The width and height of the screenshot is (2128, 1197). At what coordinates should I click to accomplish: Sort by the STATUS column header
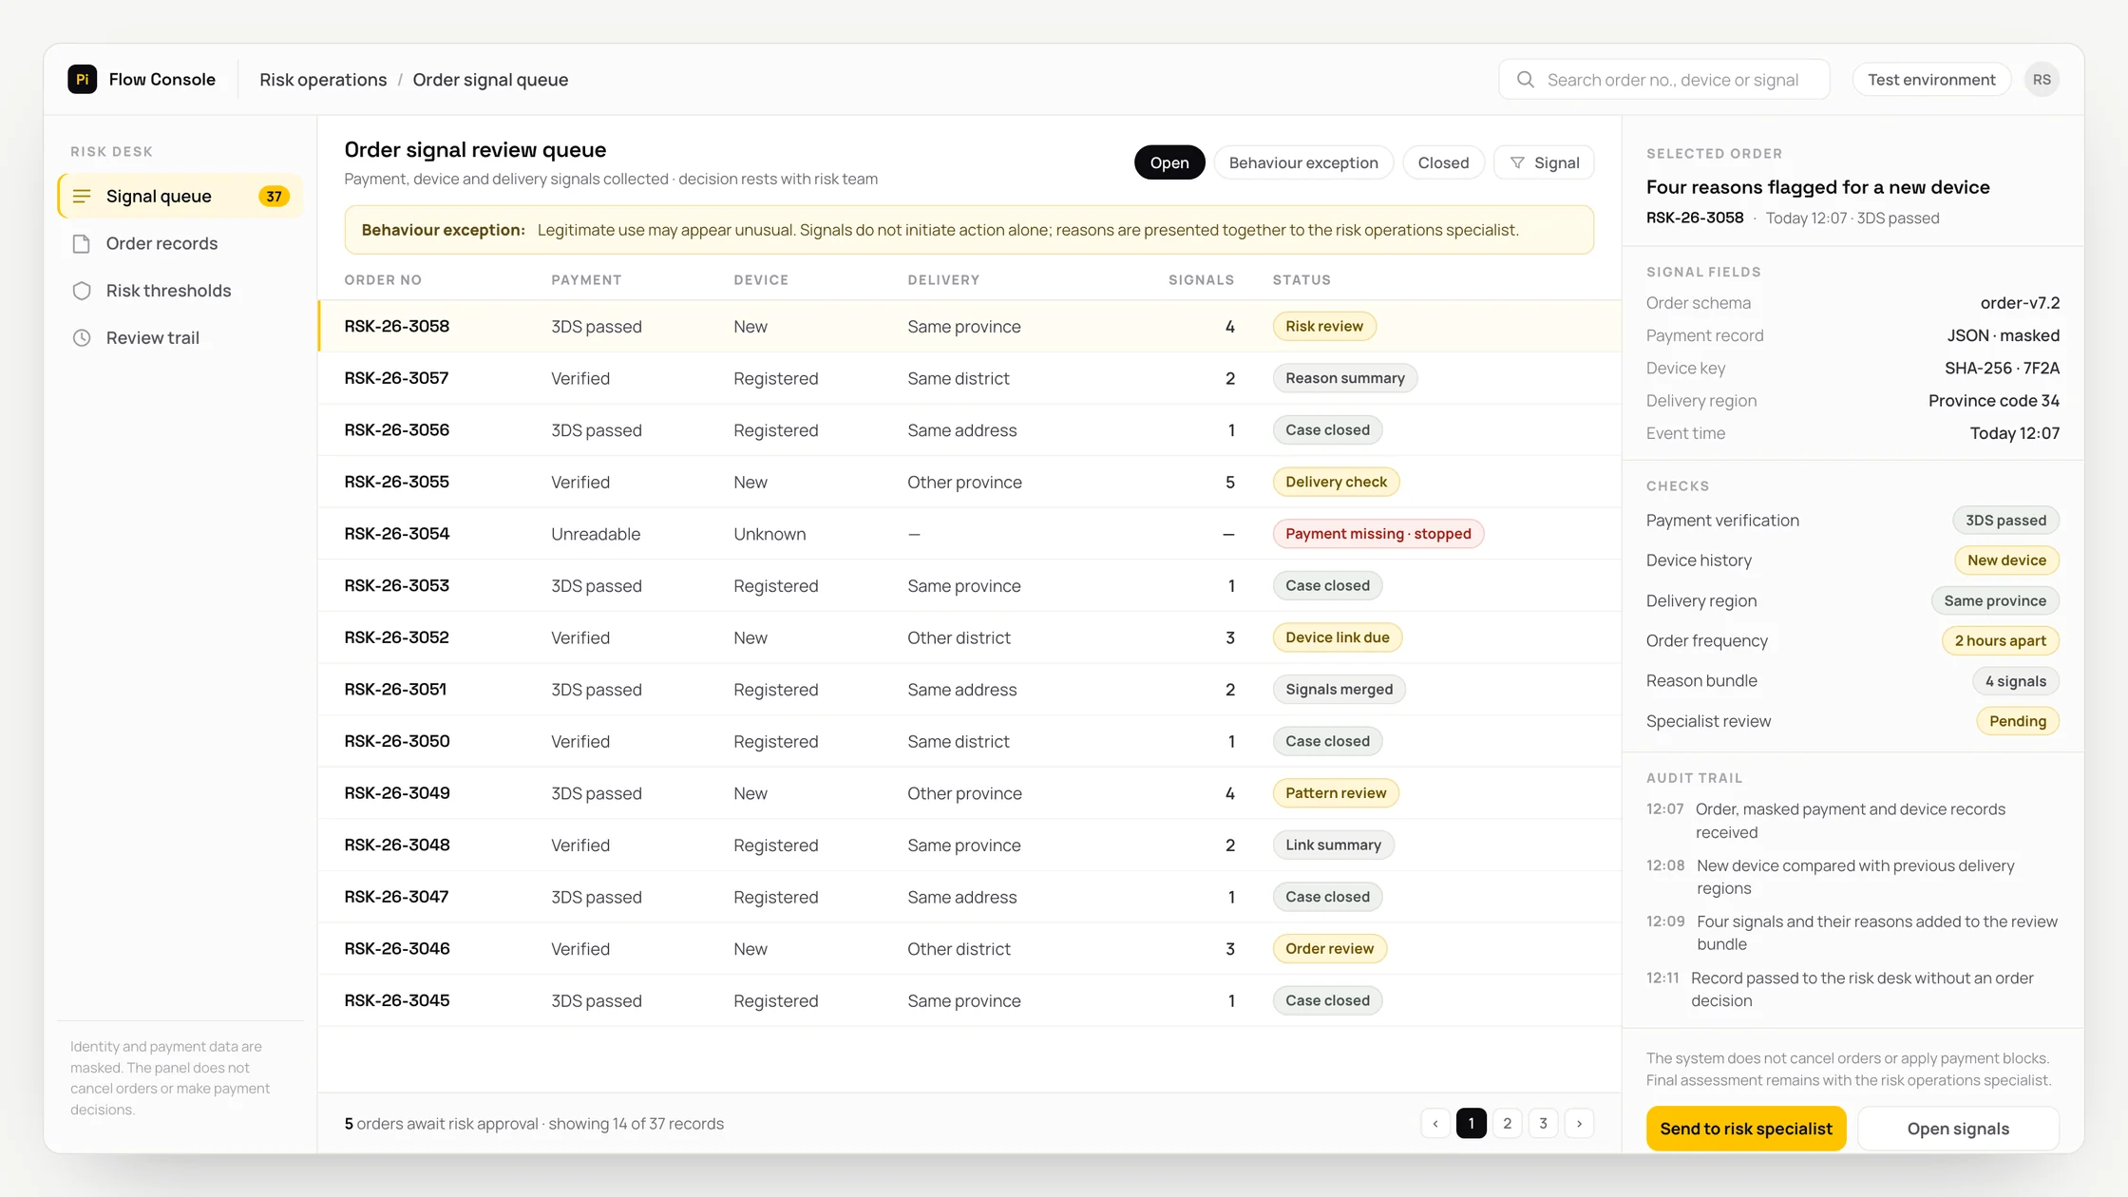tap(1301, 280)
